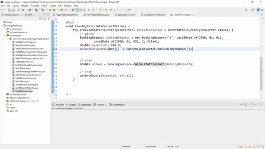Click the Previous Annotation icon
This screenshot has height=149, width=265.
click(x=100, y=10)
